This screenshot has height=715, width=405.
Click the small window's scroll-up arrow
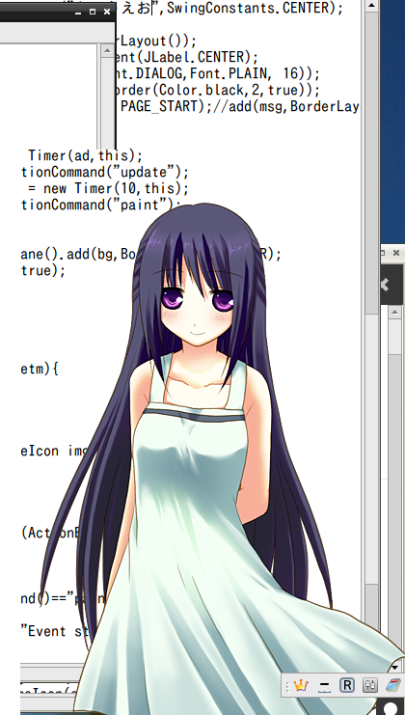click(x=107, y=50)
